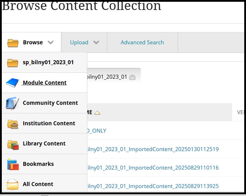
Task: Open ImportedContent_20250829113925 folder link
Action: 153,186
